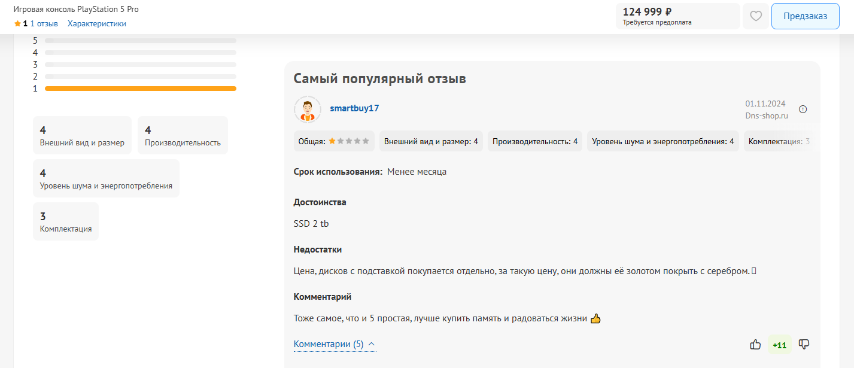Dislike the review with thumbs down icon
The width and height of the screenshot is (854, 368).
804,344
